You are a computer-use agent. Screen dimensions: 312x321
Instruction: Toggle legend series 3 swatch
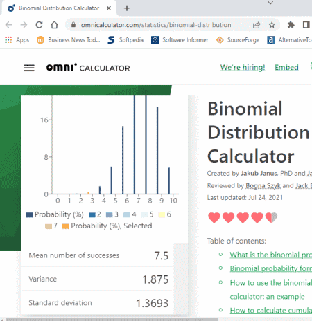[110, 215]
